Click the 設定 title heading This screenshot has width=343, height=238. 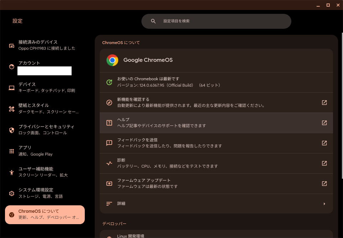17,21
